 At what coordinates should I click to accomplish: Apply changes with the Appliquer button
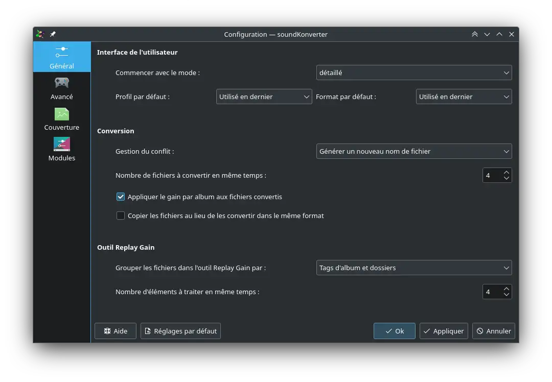(x=444, y=331)
